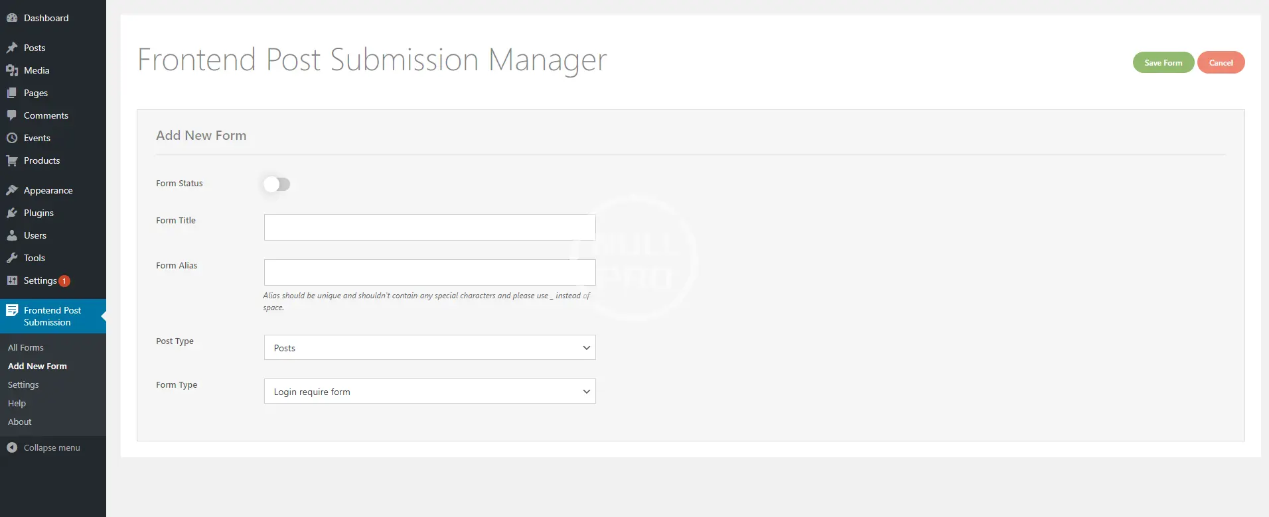Click the Events clock icon

pos(12,138)
